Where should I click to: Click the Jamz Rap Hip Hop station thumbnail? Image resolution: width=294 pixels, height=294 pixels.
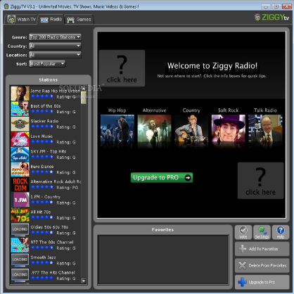(20, 94)
